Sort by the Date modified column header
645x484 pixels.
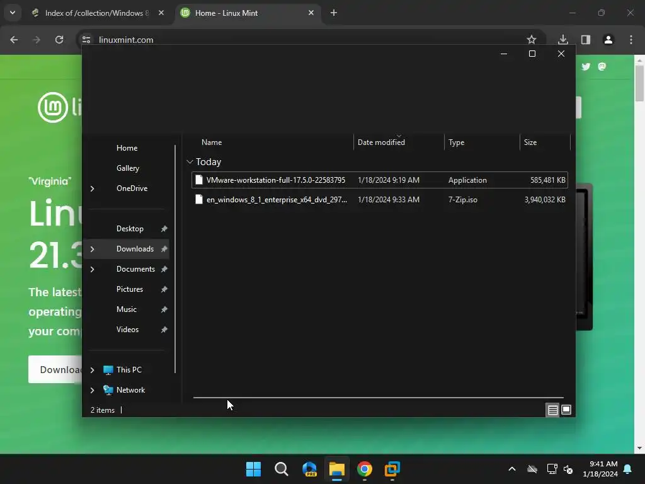click(399, 142)
